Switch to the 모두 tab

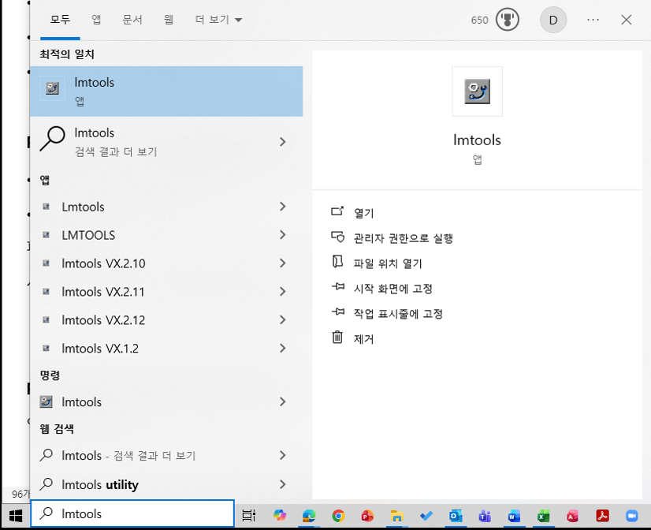coord(60,20)
